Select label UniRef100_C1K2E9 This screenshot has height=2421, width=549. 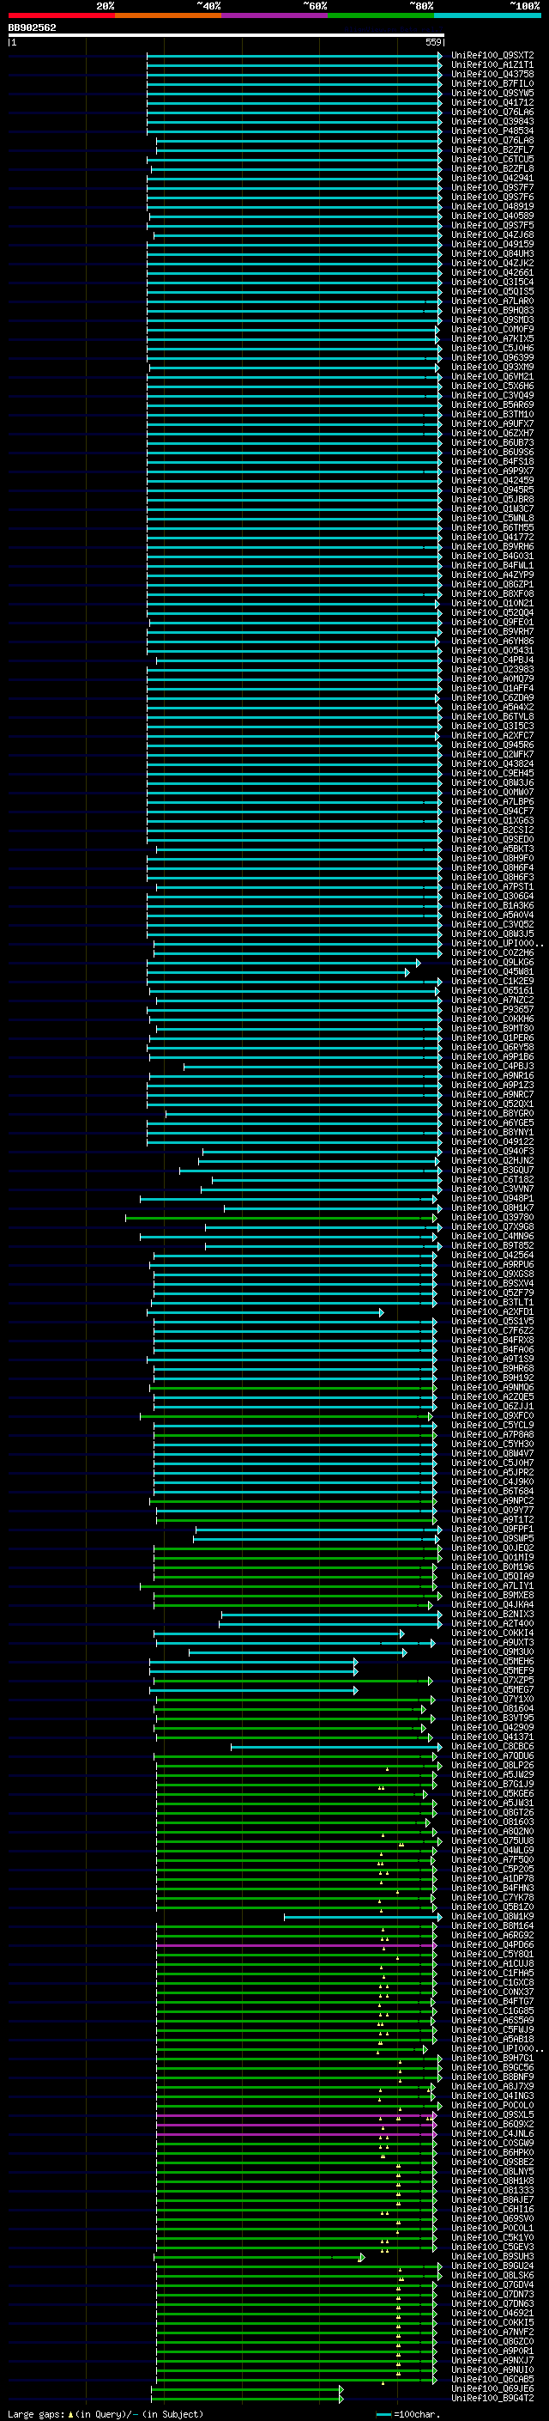tap(492, 981)
